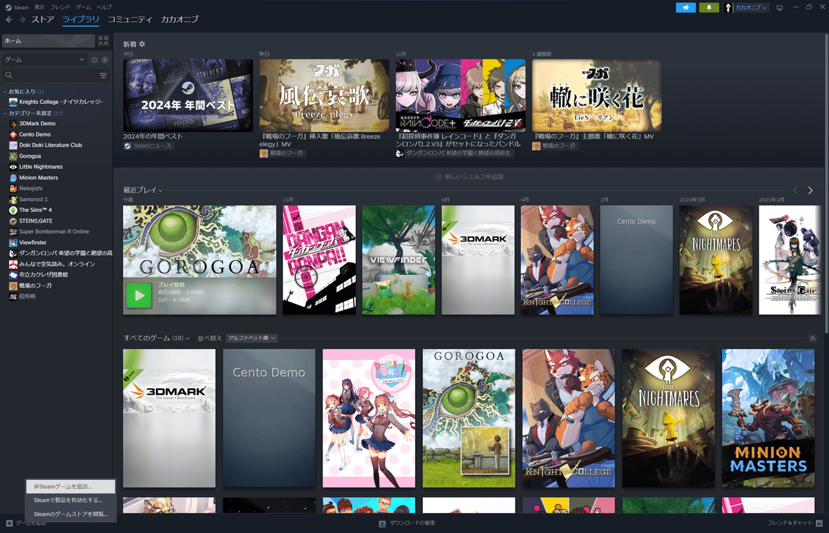This screenshot has width=829, height=533.
Task: Go to the コミュニティ tab
Action: pyautogui.click(x=130, y=19)
